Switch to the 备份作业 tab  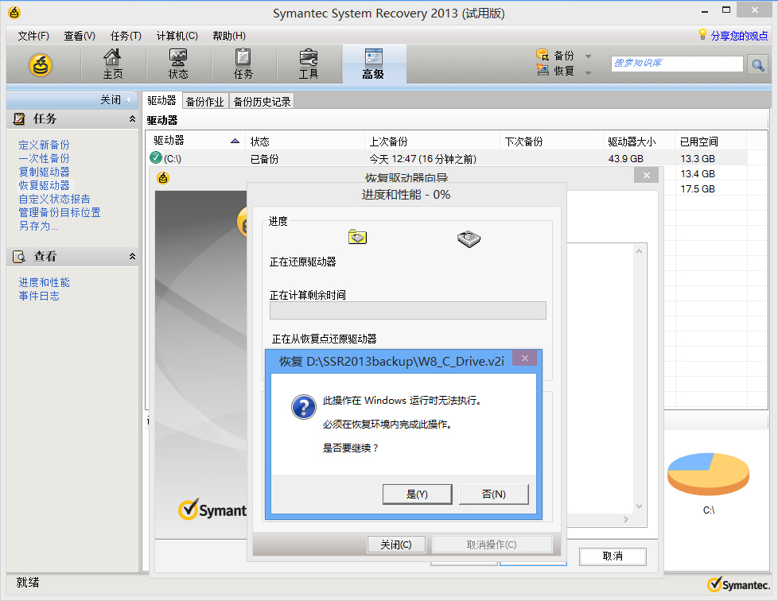205,101
